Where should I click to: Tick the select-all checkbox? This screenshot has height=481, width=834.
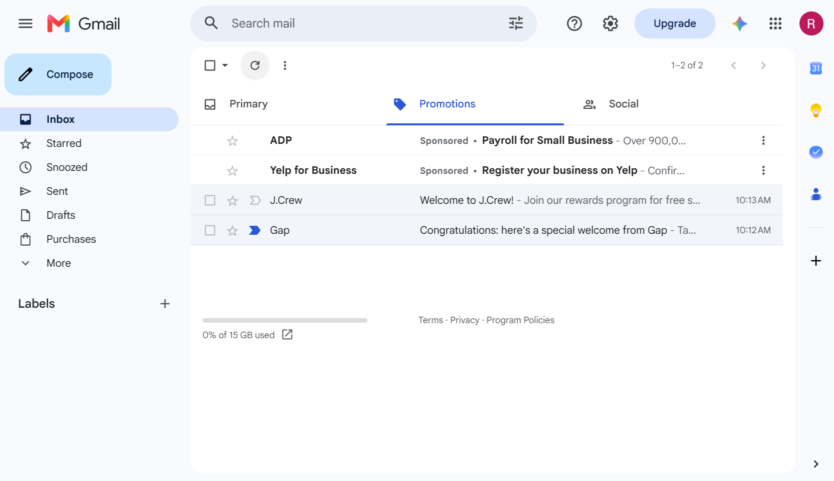pyautogui.click(x=210, y=65)
